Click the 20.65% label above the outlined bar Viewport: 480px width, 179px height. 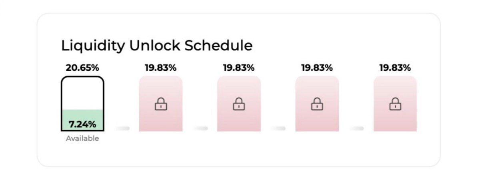[82, 68]
